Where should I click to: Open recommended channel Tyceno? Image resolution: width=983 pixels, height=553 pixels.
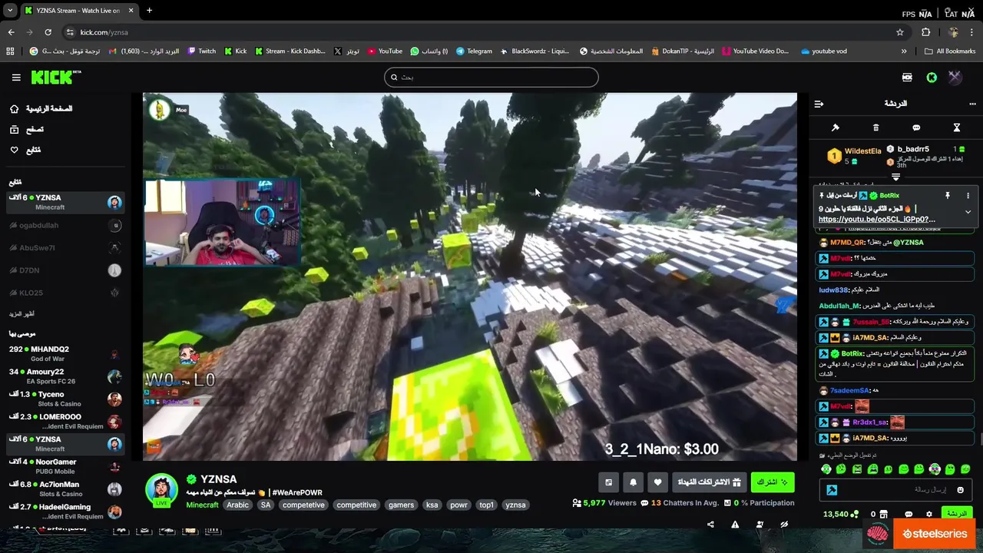65,399
